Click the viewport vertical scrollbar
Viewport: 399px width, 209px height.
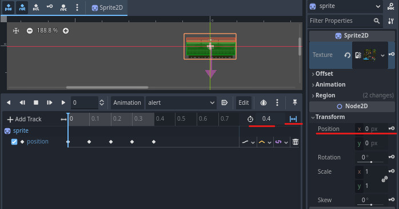click(300, 47)
